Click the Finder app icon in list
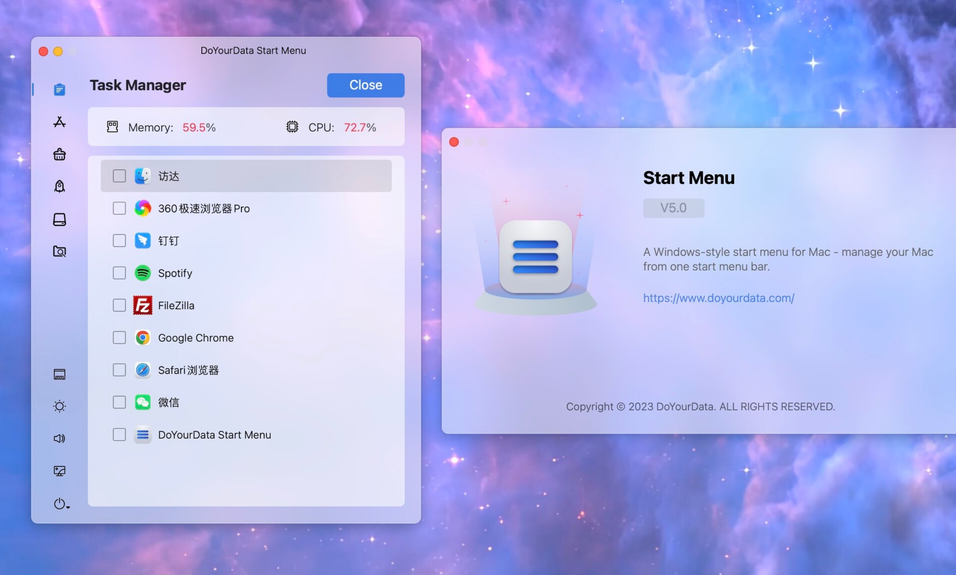 (x=142, y=176)
